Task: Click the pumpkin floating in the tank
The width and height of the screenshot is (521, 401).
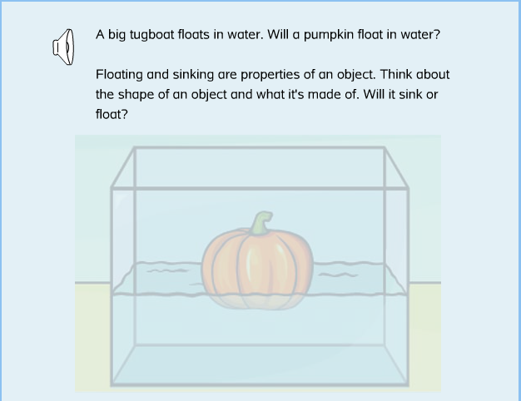Action: [259, 265]
